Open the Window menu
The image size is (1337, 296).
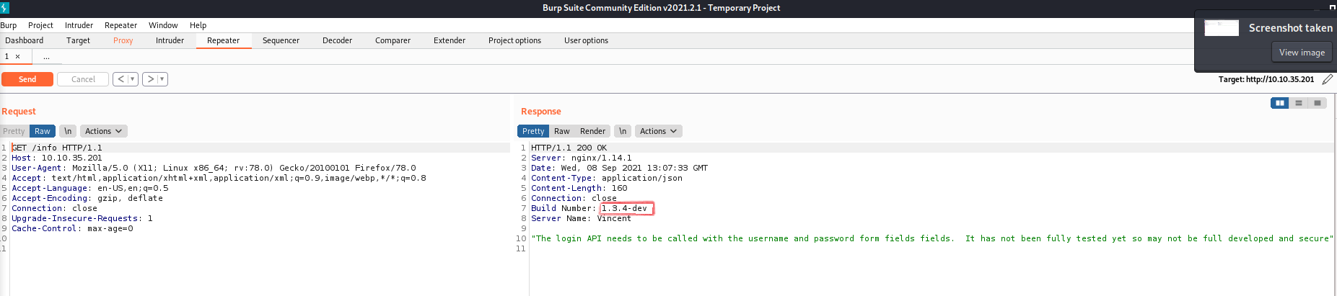[163, 25]
